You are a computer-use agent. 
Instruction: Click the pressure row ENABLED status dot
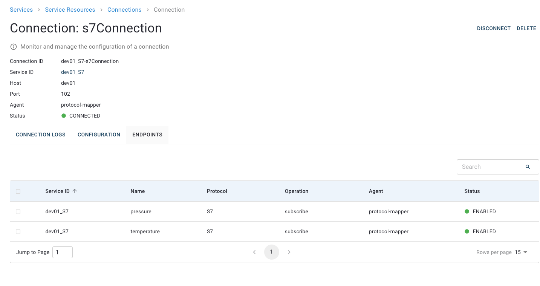(467, 211)
